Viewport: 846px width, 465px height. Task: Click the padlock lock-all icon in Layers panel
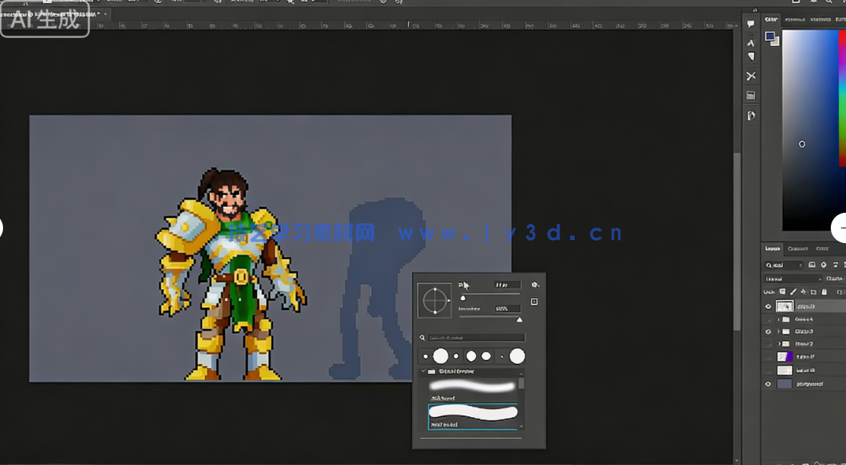823,292
